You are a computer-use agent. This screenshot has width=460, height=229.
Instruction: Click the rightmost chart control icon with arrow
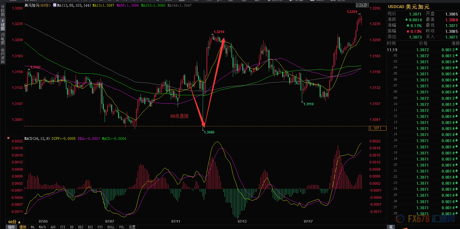click(366, 5)
